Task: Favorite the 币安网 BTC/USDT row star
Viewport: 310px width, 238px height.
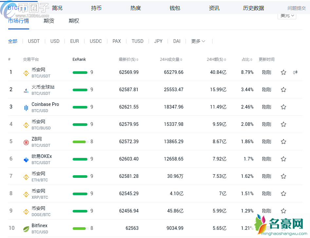Action: click(x=283, y=72)
